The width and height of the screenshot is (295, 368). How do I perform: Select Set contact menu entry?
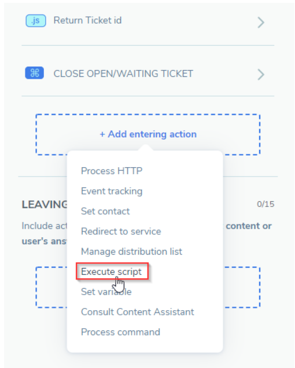click(x=105, y=211)
